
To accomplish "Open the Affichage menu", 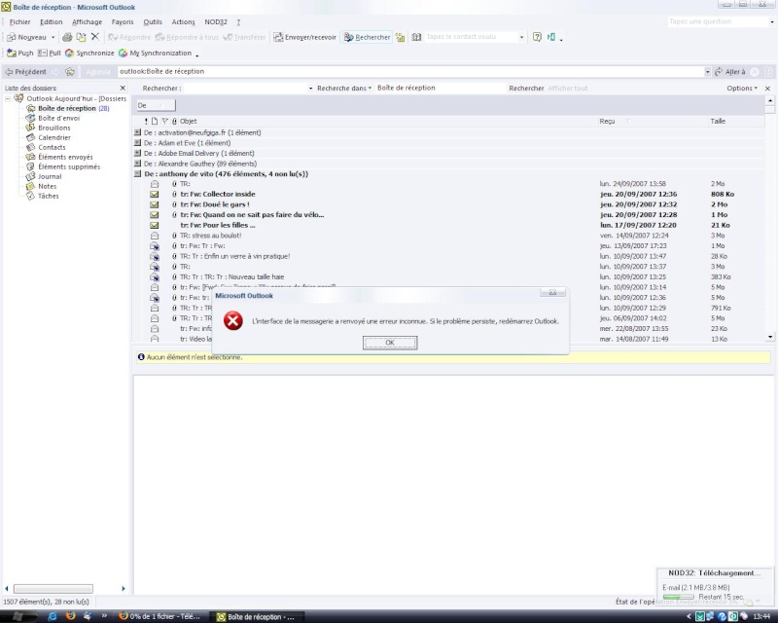I will click(x=87, y=21).
